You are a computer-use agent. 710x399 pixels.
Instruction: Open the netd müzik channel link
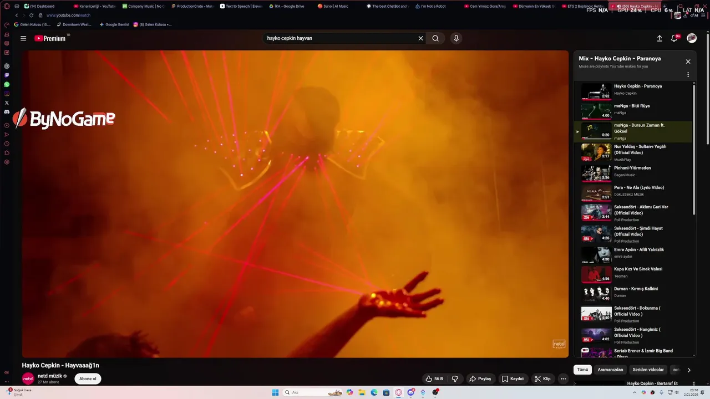pyautogui.click(x=50, y=376)
